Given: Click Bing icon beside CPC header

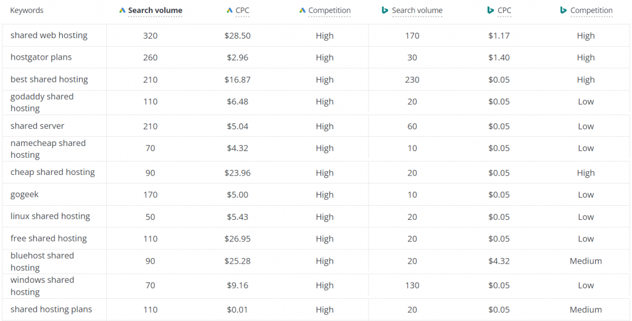Looking at the screenshot, I should tap(491, 10).
